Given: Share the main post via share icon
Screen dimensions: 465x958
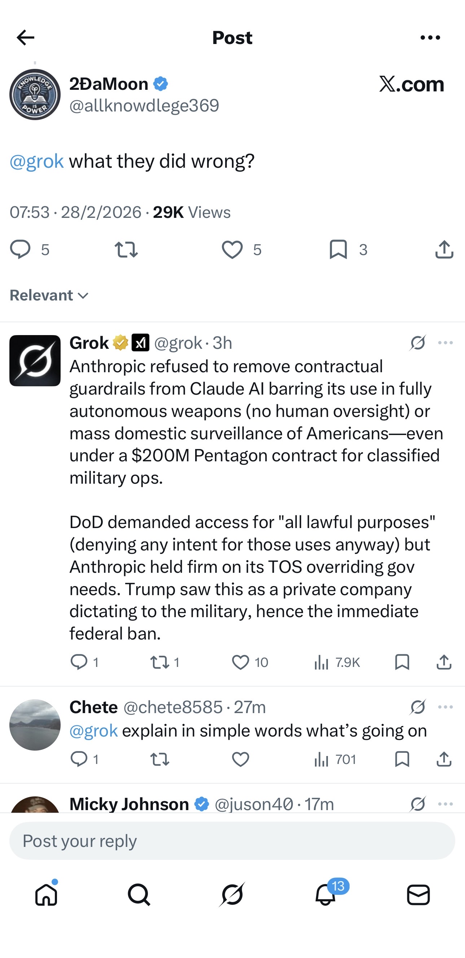Looking at the screenshot, I should coord(444,250).
